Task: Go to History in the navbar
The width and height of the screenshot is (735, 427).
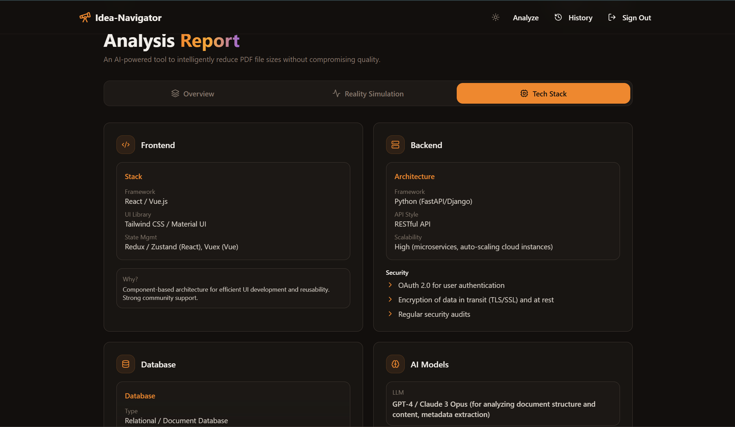Action: point(580,18)
